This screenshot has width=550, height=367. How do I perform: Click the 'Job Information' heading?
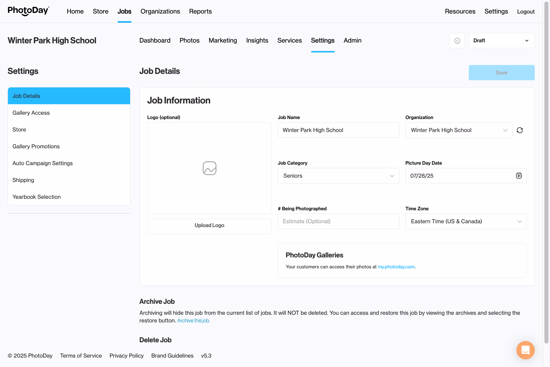[x=179, y=100]
